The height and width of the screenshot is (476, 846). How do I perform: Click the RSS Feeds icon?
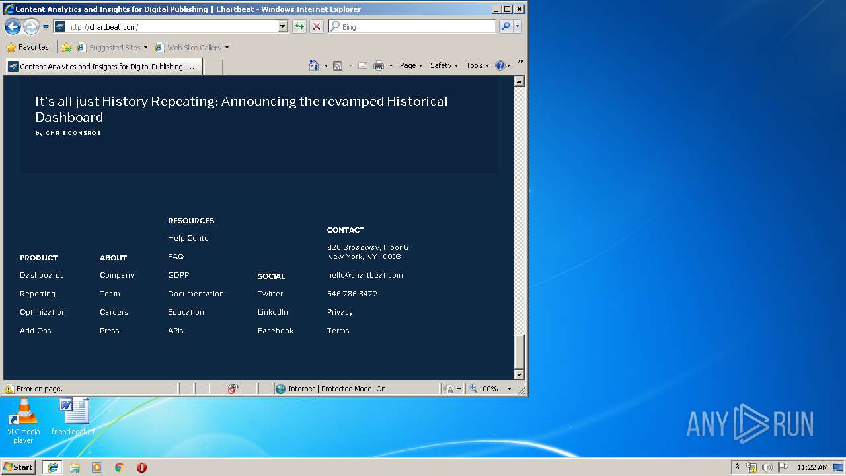(338, 65)
